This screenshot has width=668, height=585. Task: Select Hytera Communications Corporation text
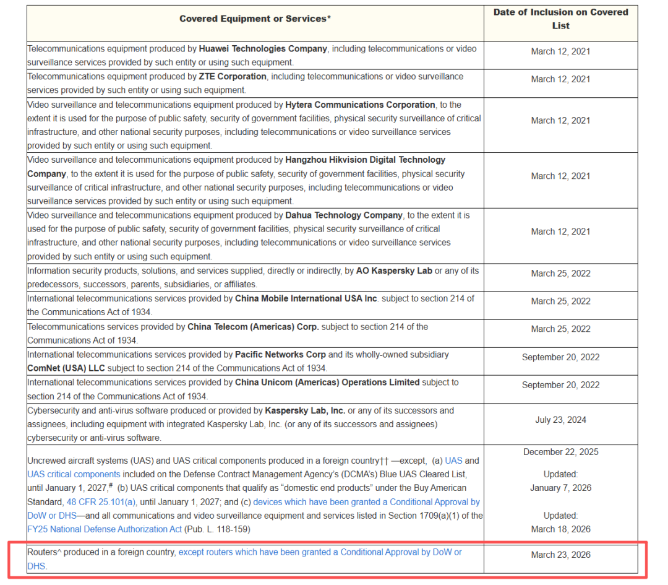tap(360, 105)
